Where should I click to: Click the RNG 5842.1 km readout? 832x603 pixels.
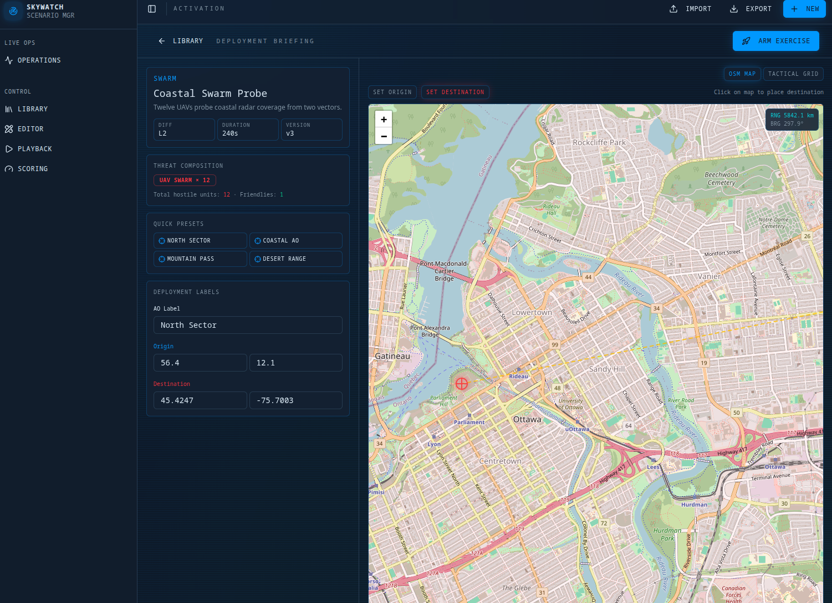pos(792,115)
